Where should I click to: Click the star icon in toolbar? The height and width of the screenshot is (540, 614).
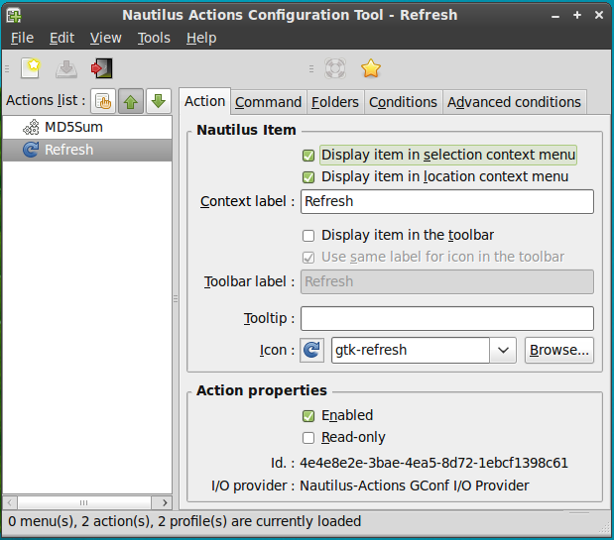(370, 68)
